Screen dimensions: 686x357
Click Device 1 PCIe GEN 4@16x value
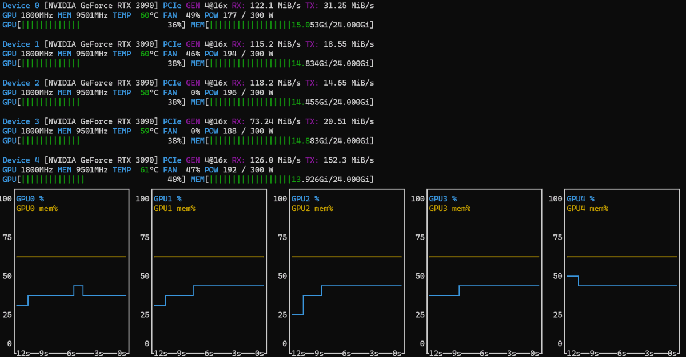point(216,44)
